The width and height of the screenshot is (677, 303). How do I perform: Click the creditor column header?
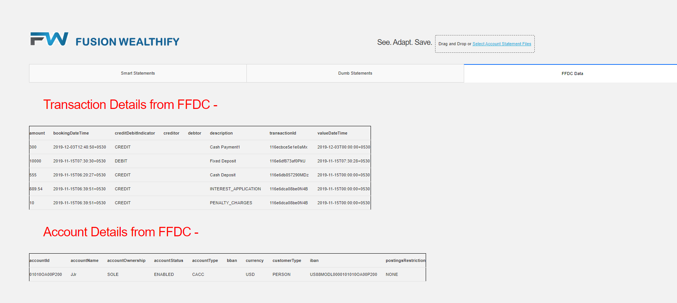tap(171, 133)
